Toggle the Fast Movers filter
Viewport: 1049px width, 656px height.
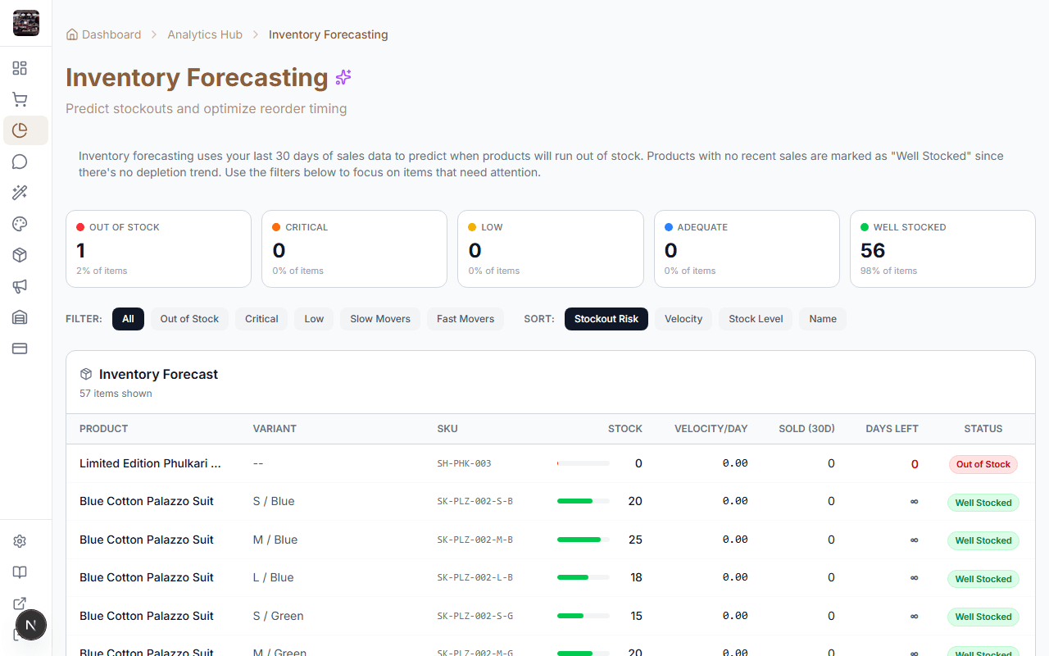coord(465,318)
